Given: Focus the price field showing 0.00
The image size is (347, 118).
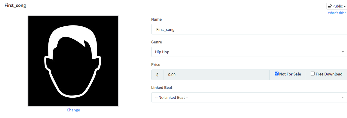Looking at the screenshot, I should coord(216,75).
